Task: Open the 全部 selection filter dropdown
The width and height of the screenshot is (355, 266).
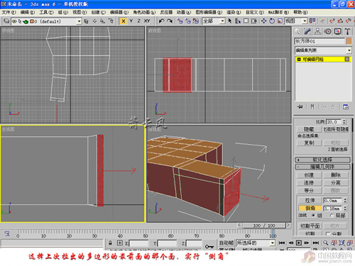Action: click(222, 21)
